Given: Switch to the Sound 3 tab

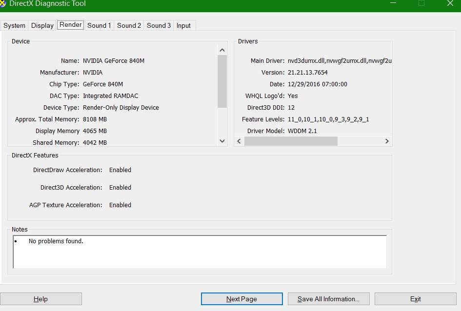Looking at the screenshot, I should point(159,25).
